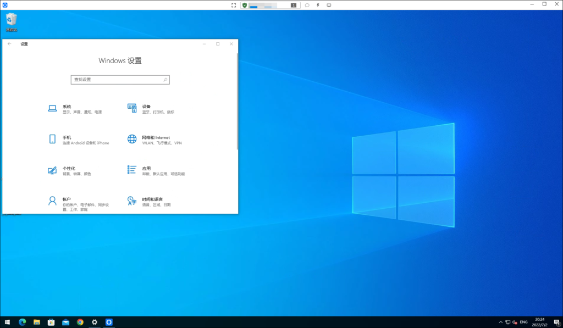Click the 查找设置 search box
This screenshot has height=328, width=563.
(120, 80)
